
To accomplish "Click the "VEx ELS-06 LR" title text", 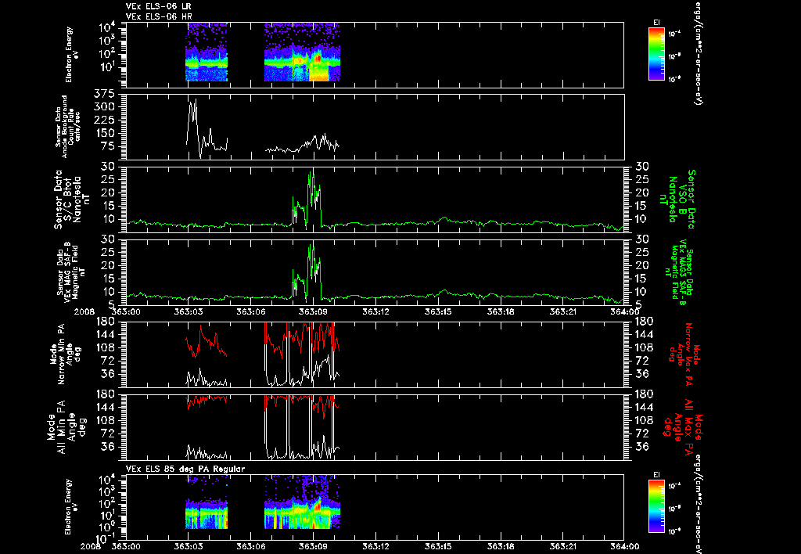I will (x=158, y=6).
